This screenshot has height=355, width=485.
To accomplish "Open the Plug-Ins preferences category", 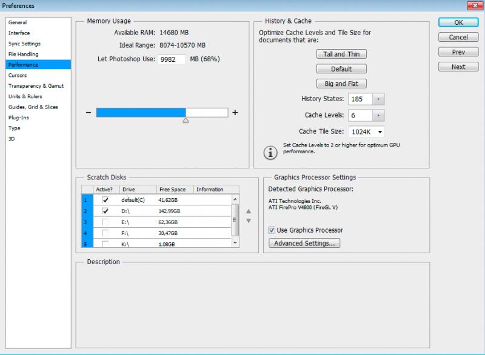I will (38, 118).
